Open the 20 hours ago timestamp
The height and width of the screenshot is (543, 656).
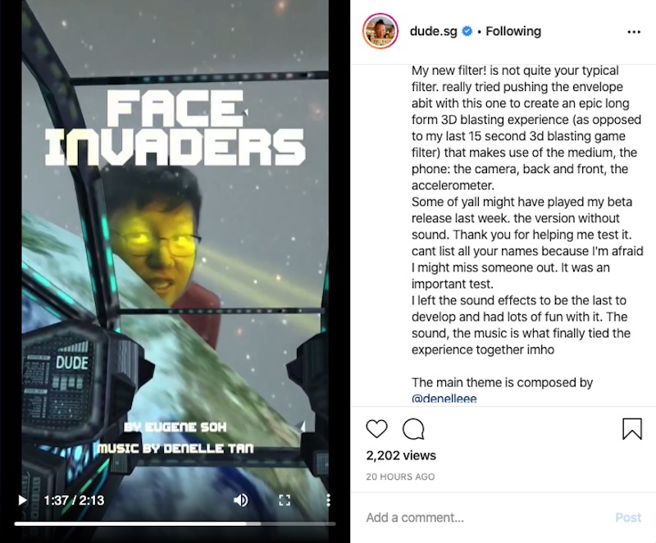400,477
